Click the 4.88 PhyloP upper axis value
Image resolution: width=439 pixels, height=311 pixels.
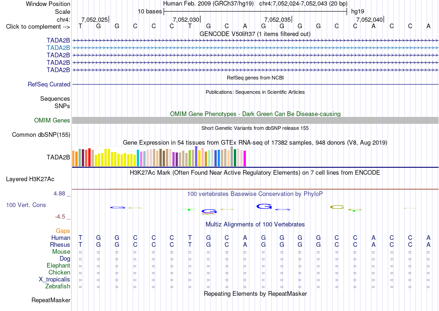pos(59,194)
